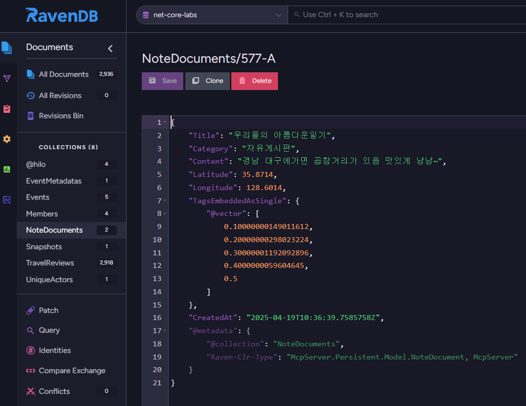Open the Stats bar-chart icon in the rail
This screenshot has width=526, height=406.
(x=7, y=169)
